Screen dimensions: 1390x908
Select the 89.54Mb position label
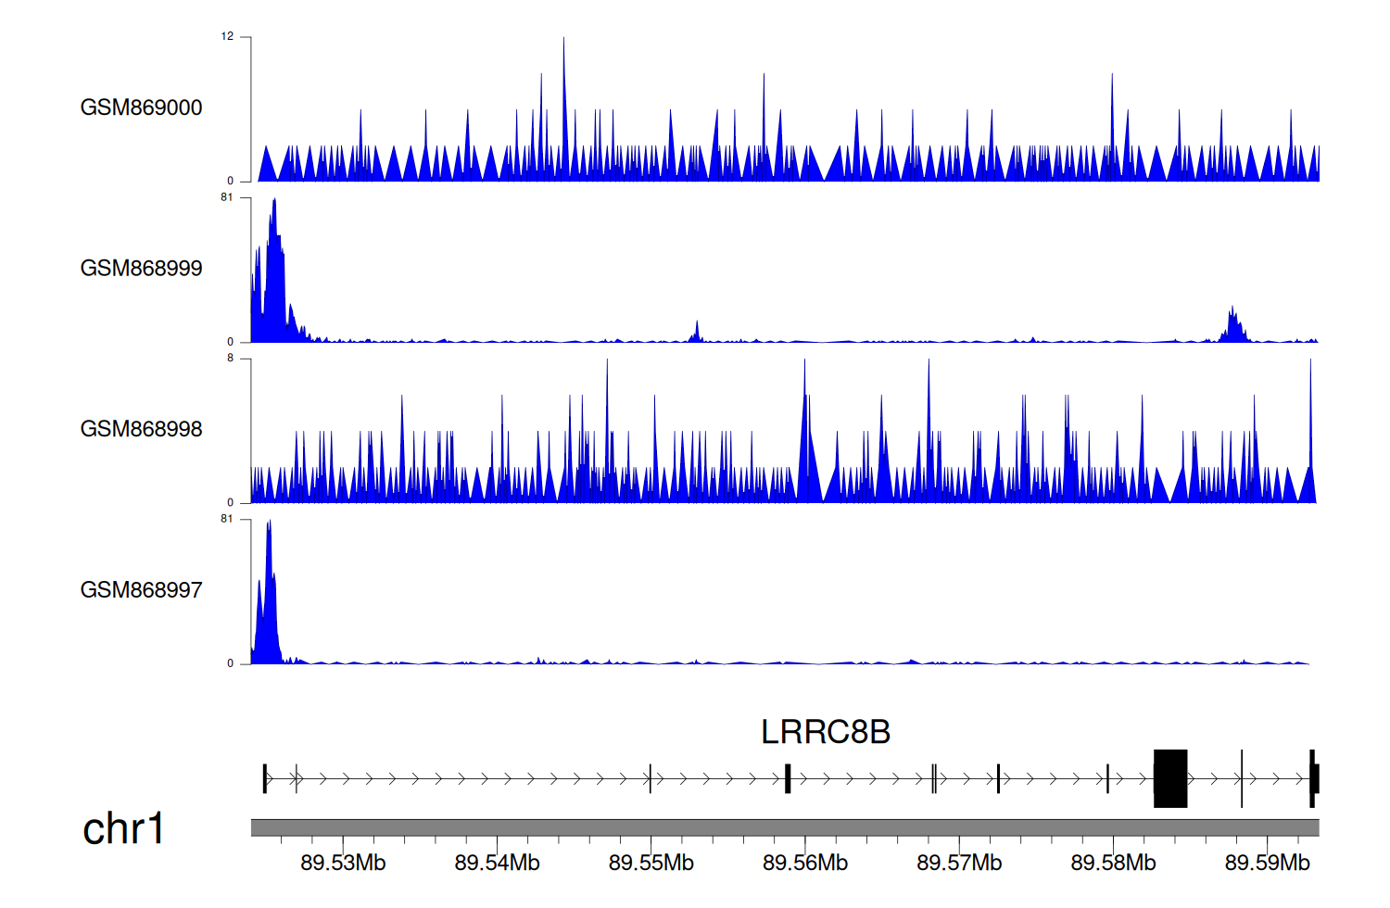click(497, 863)
